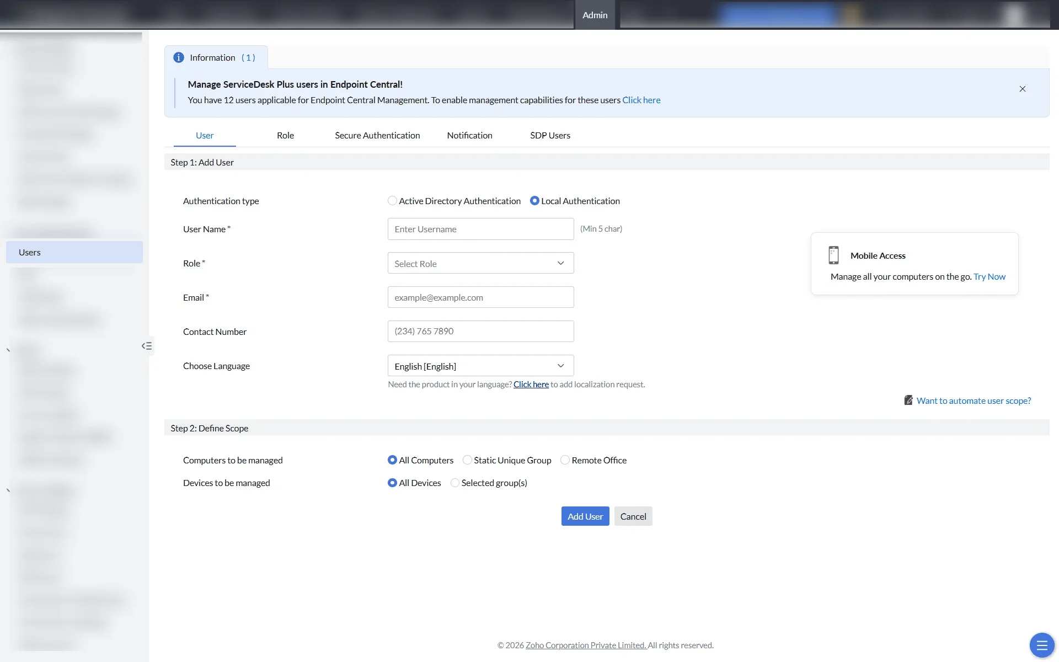Click the Step 2: Define Scope heading
This screenshot has height=662, width=1059.
(x=210, y=428)
